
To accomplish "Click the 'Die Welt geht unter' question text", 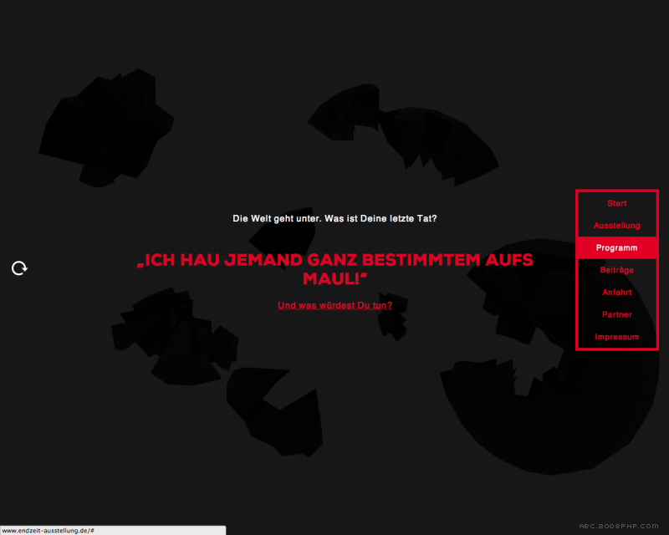I will point(334,218).
